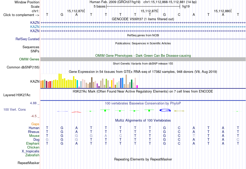Click the 15,112,880 coordinate marker
The width and height of the screenshot is (246, 169).
point(222,11)
